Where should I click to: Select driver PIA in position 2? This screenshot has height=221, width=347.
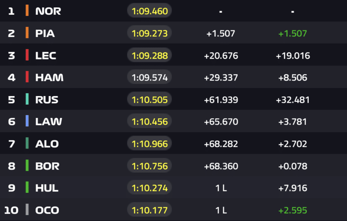[x=45, y=33]
